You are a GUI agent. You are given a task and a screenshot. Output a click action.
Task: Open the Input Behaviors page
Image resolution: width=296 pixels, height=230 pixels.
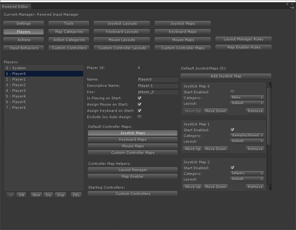24,48
